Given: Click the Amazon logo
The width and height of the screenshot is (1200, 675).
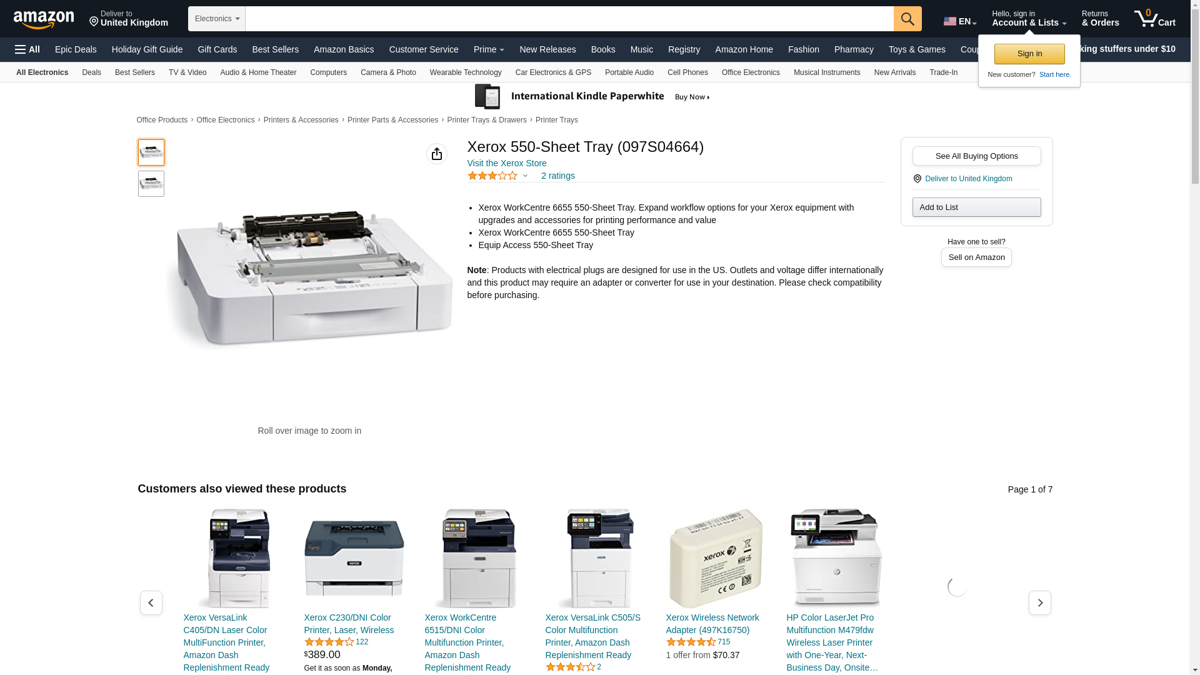Looking at the screenshot, I should tap(44, 19).
